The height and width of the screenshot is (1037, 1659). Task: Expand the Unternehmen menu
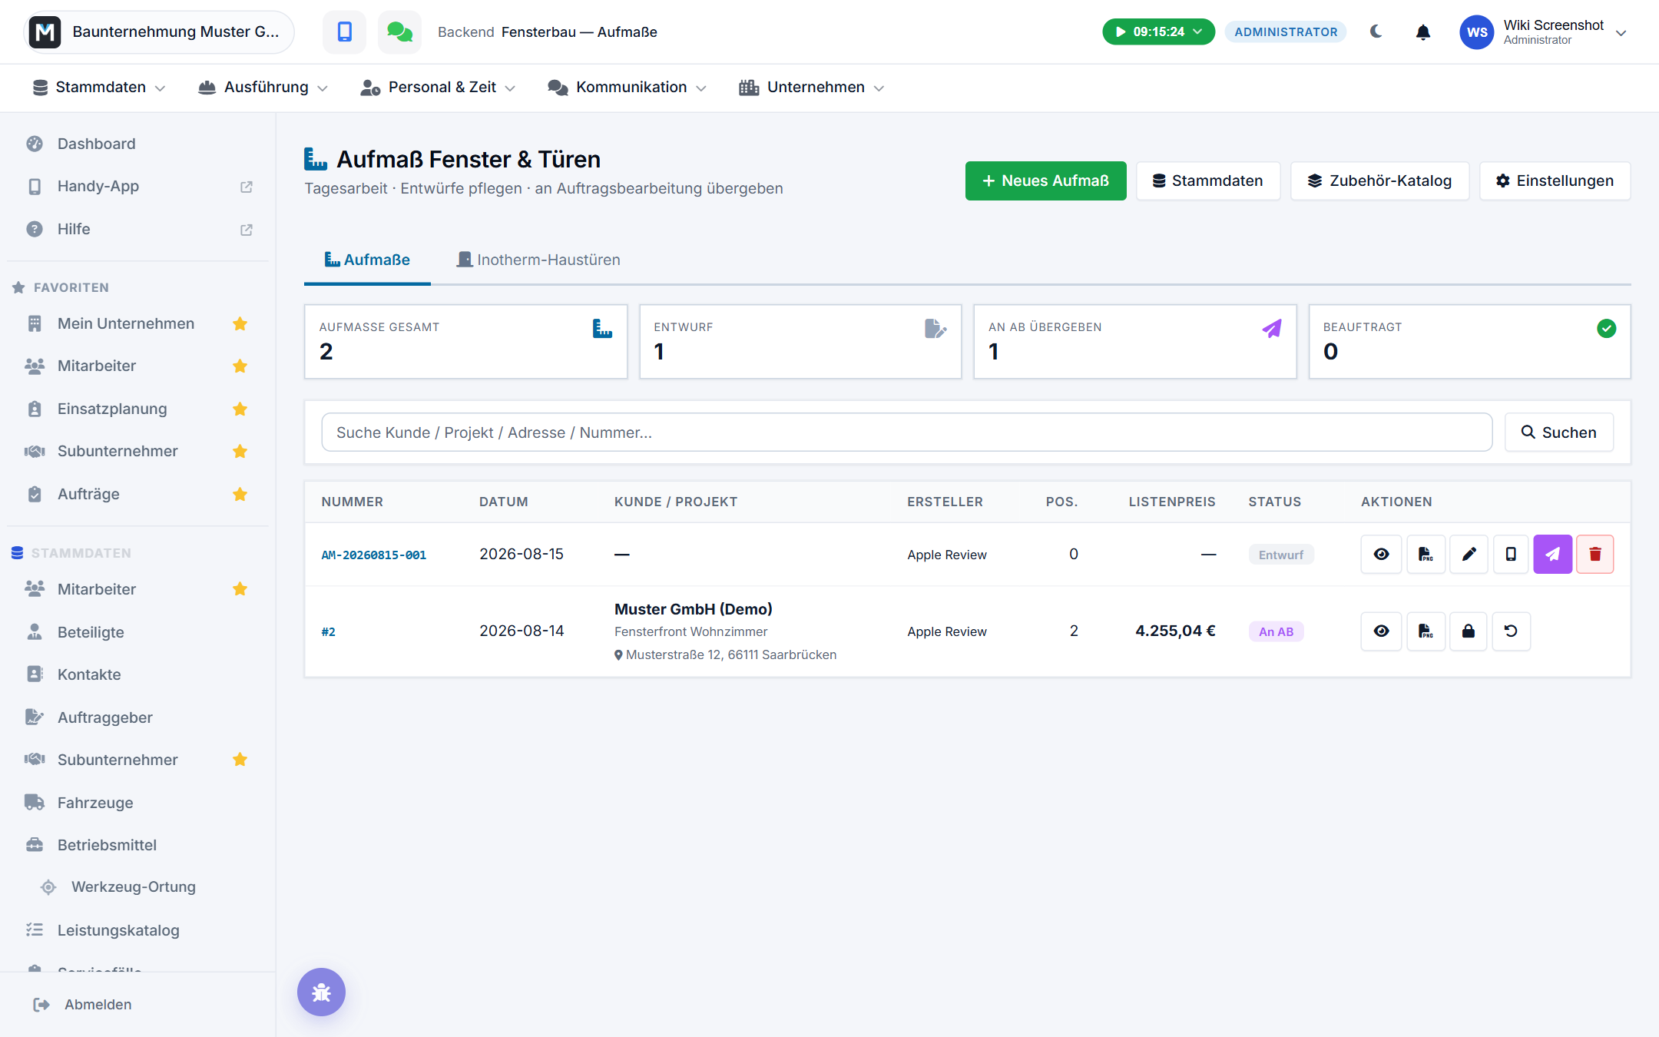(812, 88)
